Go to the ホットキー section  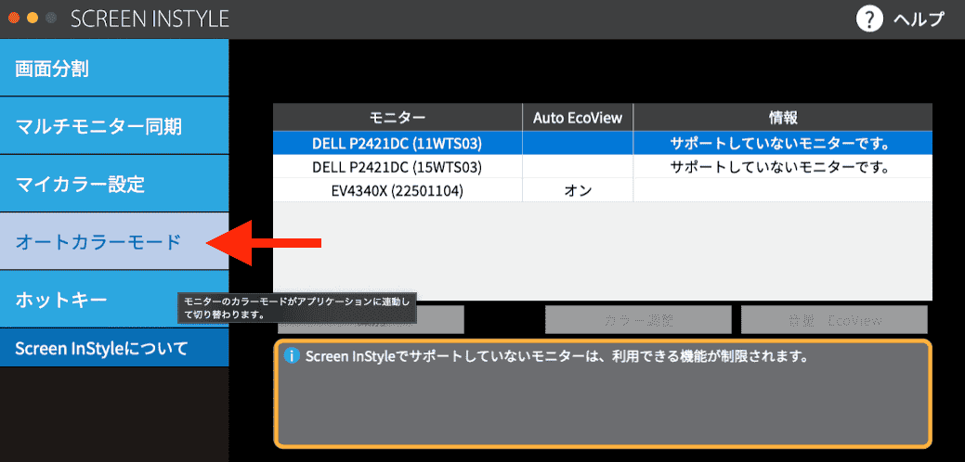click(114, 299)
